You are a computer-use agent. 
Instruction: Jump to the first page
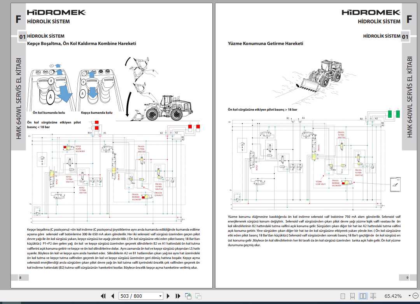pos(103,295)
